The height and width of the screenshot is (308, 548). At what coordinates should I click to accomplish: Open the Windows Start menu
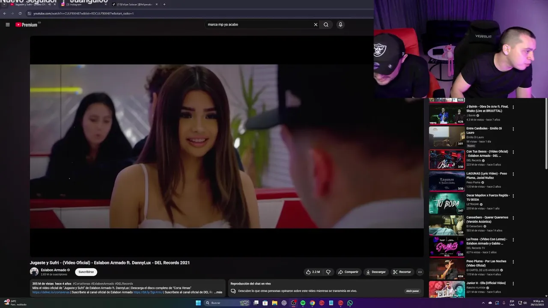[x=198, y=303]
